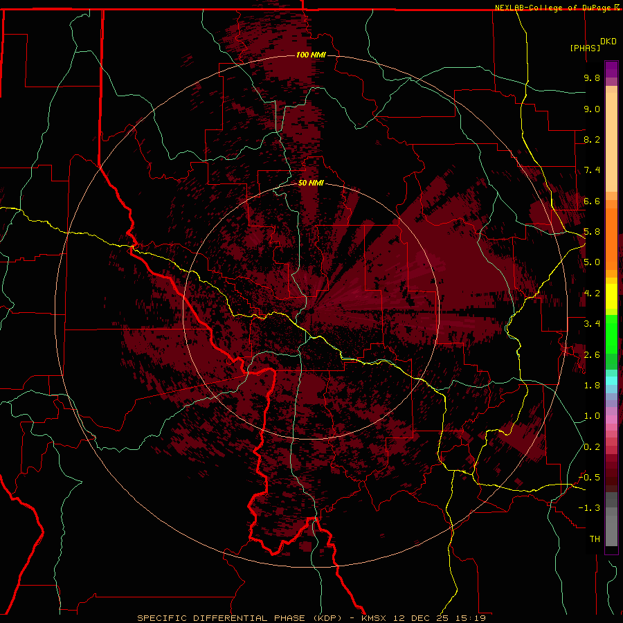This screenshot has width=623, height=623.
Task: Click the DKD label above the color scale
Action: click(x=608, y=41)
